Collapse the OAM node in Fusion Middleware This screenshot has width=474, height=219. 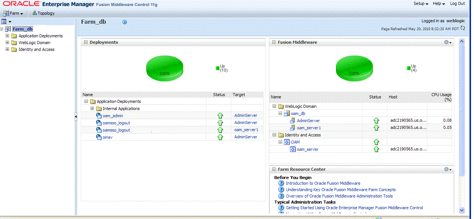(281, 142)
